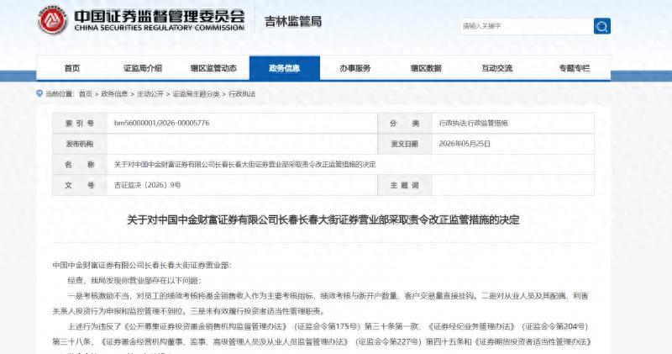
Task: Click document number 吉证监决〔2026〕9号
Action: (x=148, y=185)
